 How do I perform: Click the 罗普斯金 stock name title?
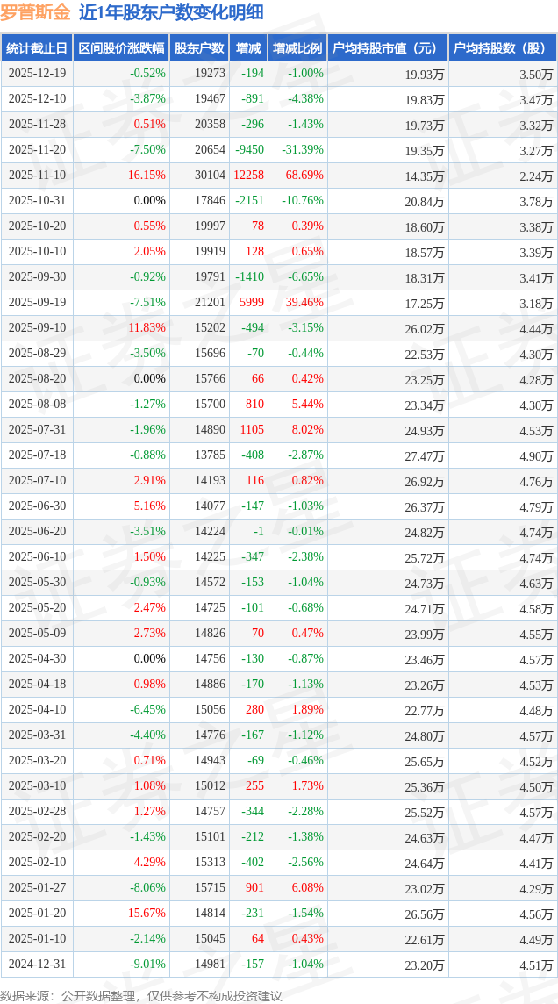36,12
